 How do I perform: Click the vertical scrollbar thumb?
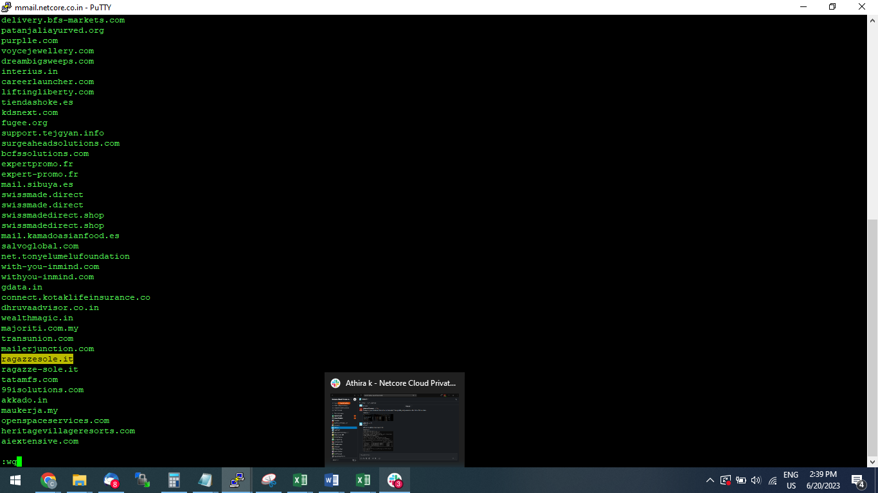(x=872, y=337)
